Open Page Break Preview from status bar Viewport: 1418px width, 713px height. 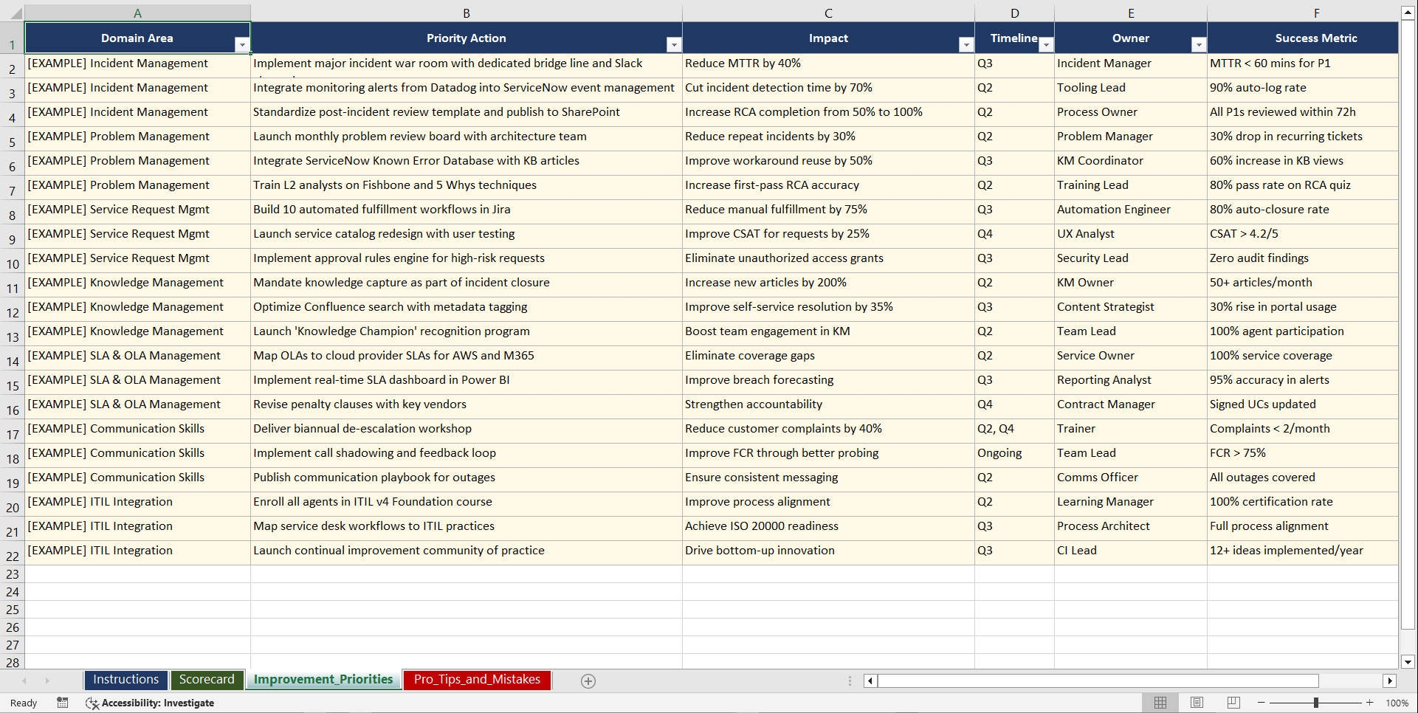(x=1233, y=703)
